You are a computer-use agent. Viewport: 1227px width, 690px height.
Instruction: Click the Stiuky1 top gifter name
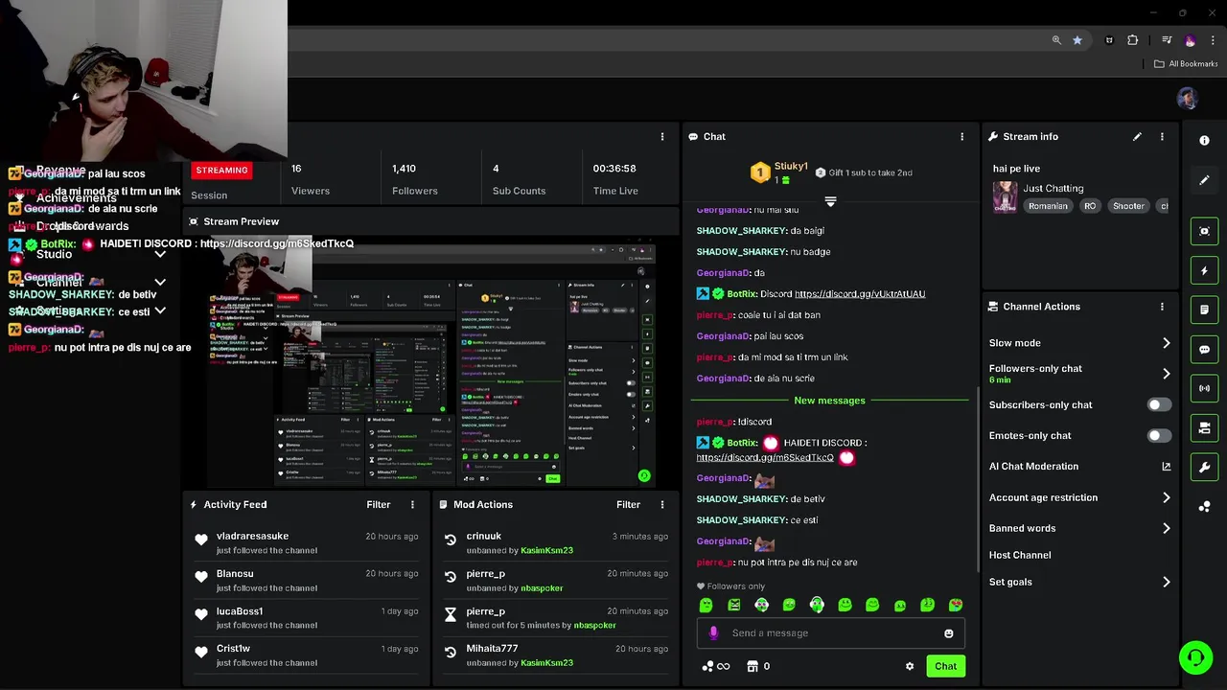click(x=791, y=167)
